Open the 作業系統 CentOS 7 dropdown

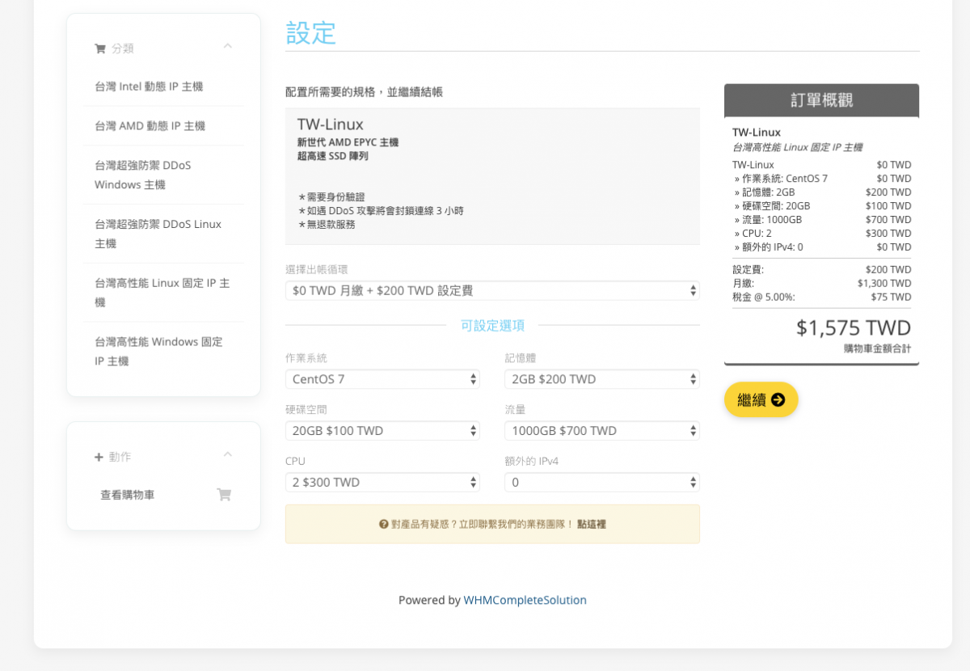click(x=382, y=379)
